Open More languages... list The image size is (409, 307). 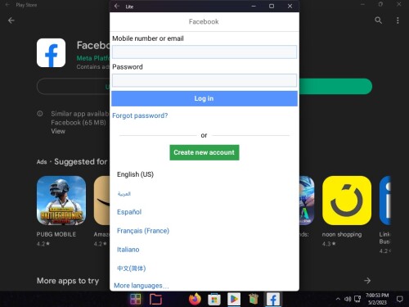coord(142,286)
